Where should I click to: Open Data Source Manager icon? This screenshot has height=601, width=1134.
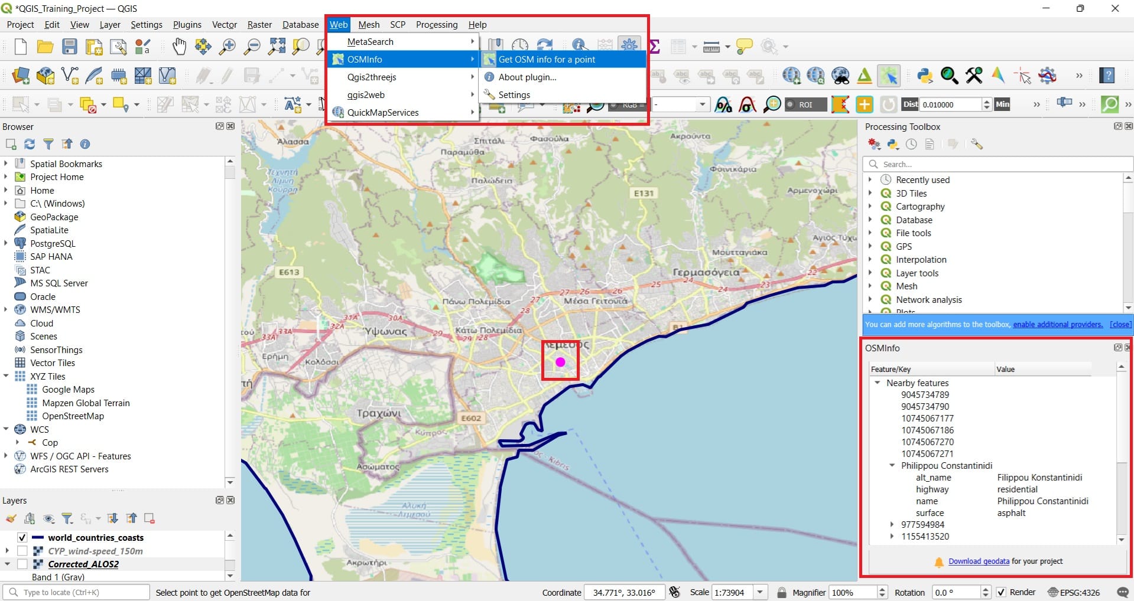click(20, 76)
